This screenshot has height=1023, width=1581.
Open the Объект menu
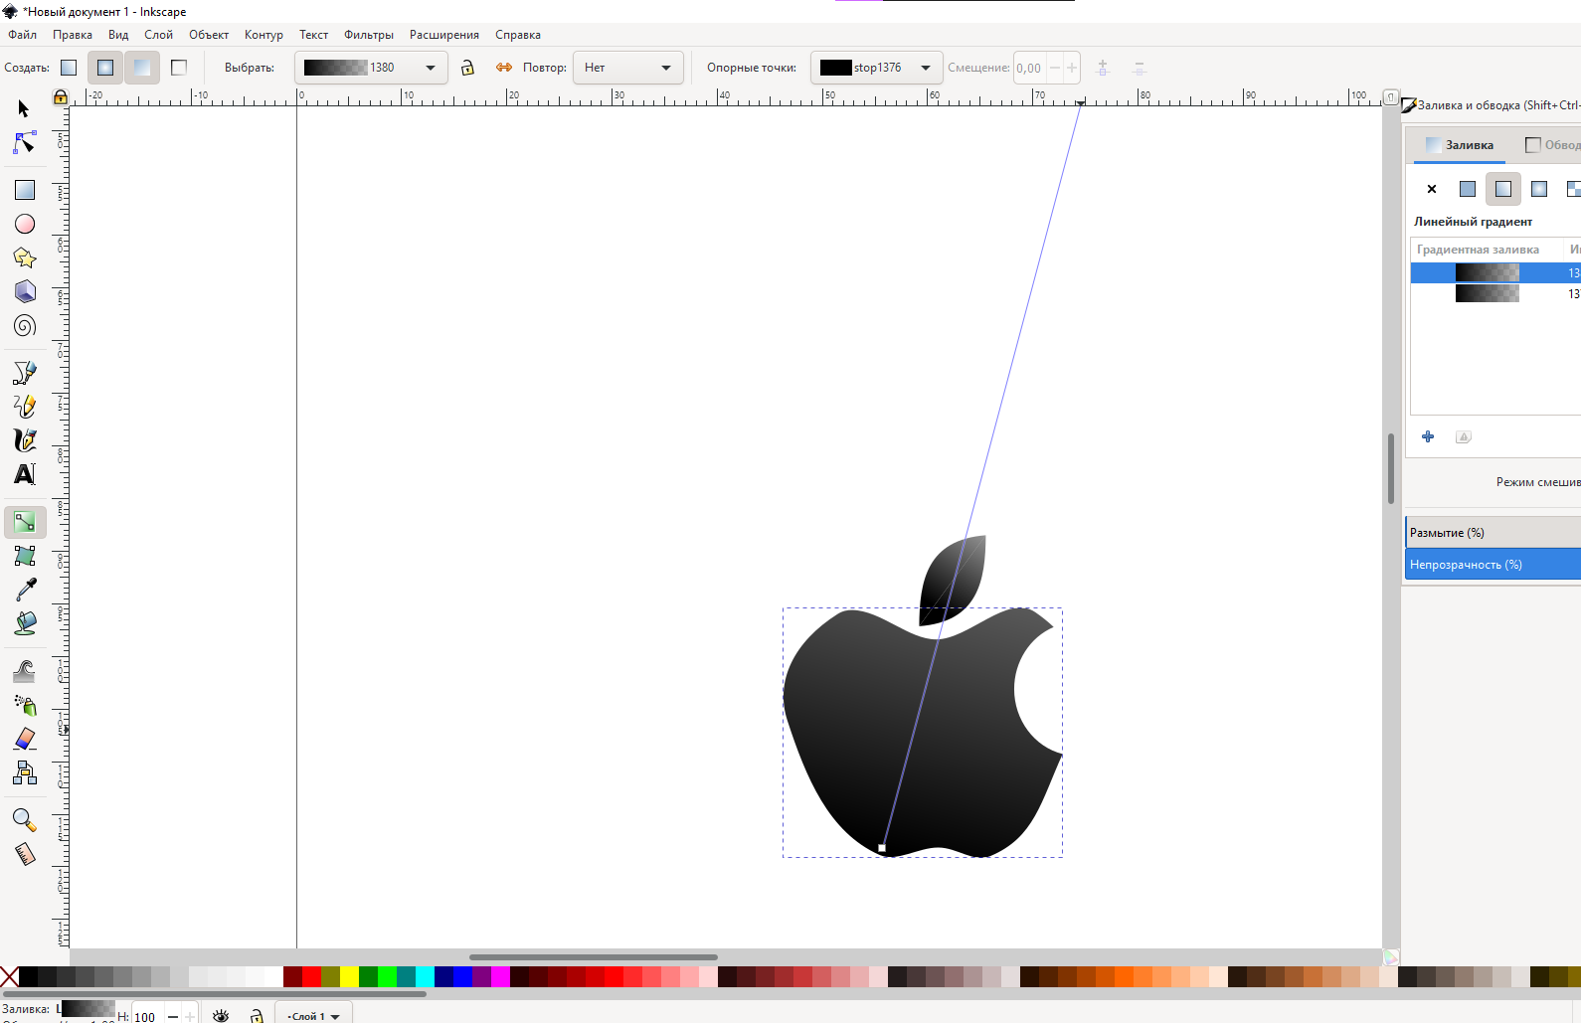click(x=209, y=35)
